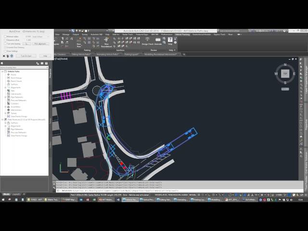Toggle the Show Settings checkbox
Image resolution: width=308 pixels, height=231 pixels.
[x=5, y=51]
